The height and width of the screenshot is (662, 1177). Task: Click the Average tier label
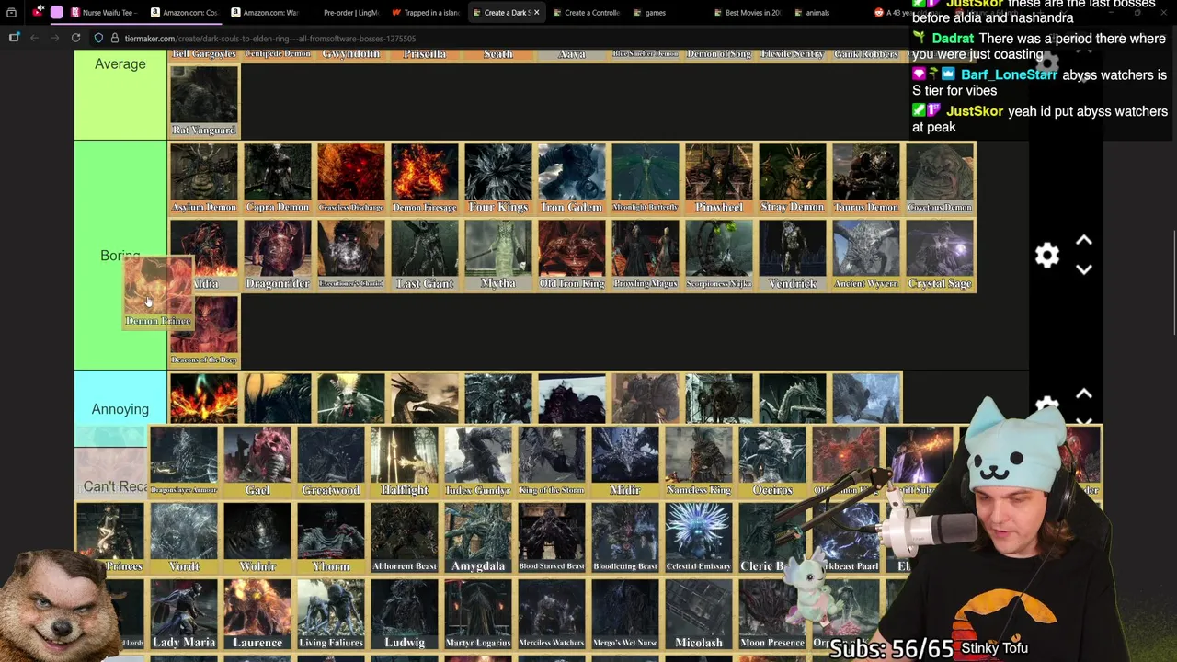coord(120,63)
